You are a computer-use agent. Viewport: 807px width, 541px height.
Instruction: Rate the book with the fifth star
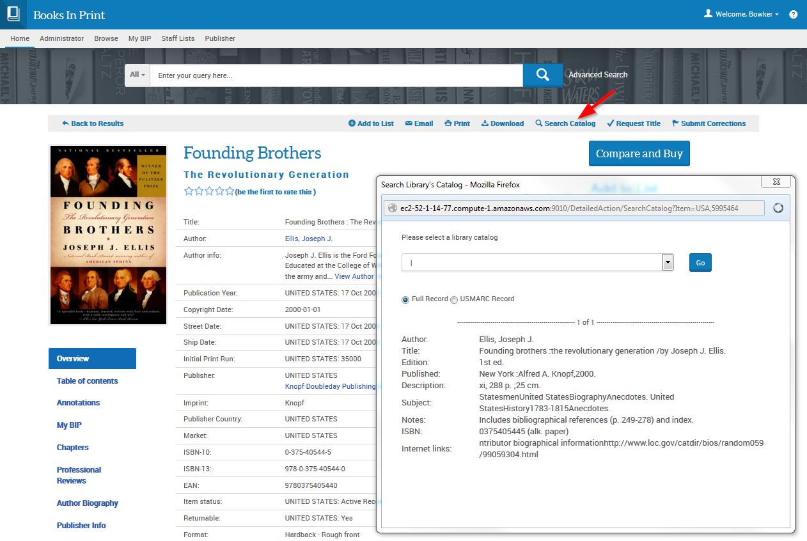[x=230, y=191]
